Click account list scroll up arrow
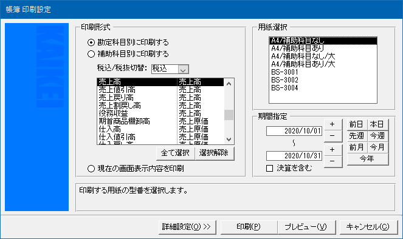The width and height of the screenshot is (403, 239). [x=229, y=84]
